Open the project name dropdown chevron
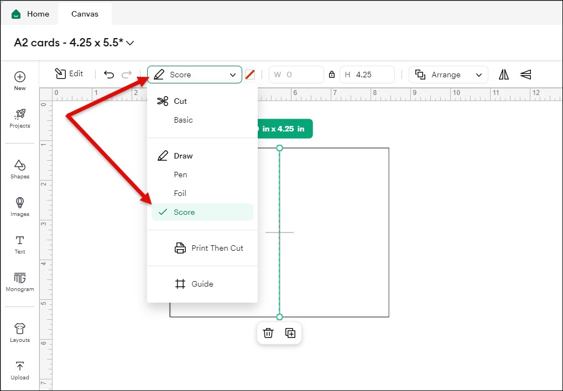The height and width of the screenshot is (391, 563). point(131,43)
